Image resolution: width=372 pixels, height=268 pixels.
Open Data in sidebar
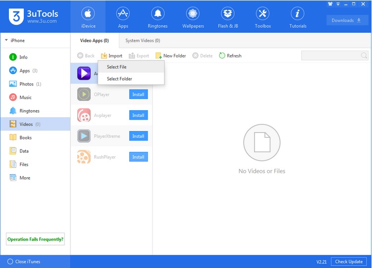(x=35, y=151)
